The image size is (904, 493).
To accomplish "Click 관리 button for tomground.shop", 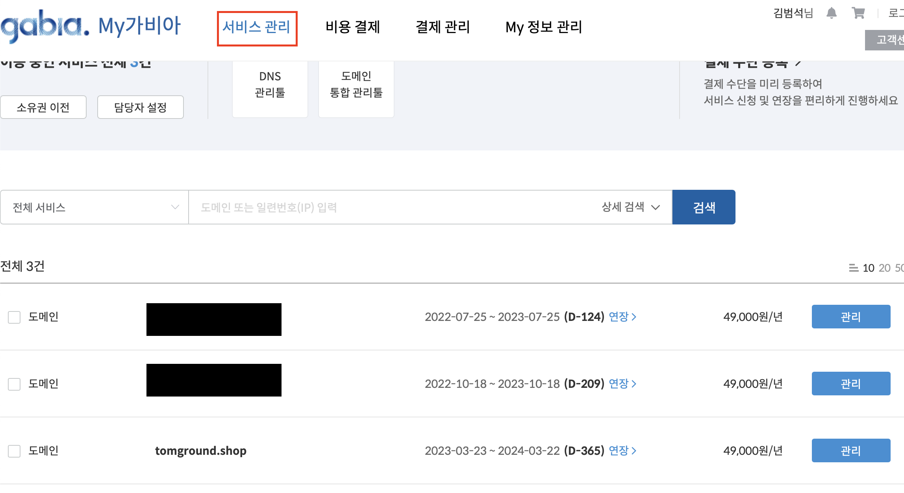I will point(851,450).
